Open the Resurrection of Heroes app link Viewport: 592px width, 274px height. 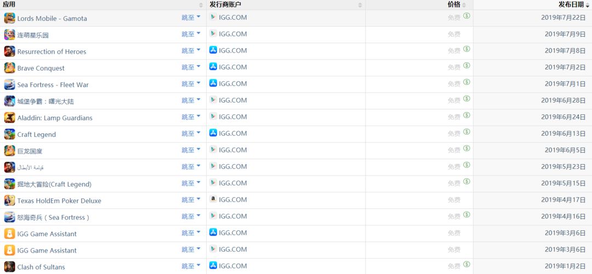click(x=52, y=51)
